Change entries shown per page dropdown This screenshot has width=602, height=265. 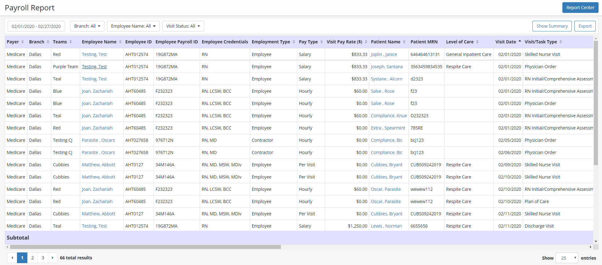pos(567,258)
